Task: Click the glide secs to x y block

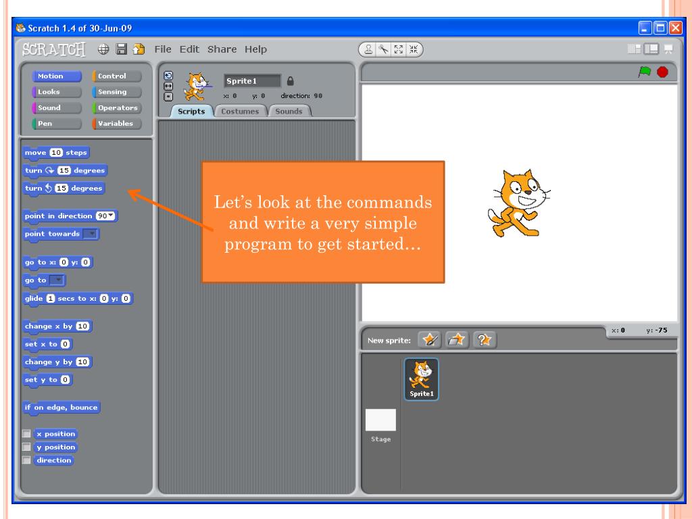Action: coord(78,298)
